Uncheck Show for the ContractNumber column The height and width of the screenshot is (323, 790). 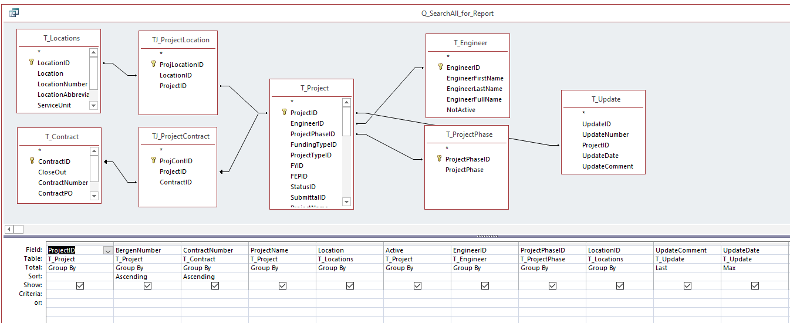click(215, 285)
